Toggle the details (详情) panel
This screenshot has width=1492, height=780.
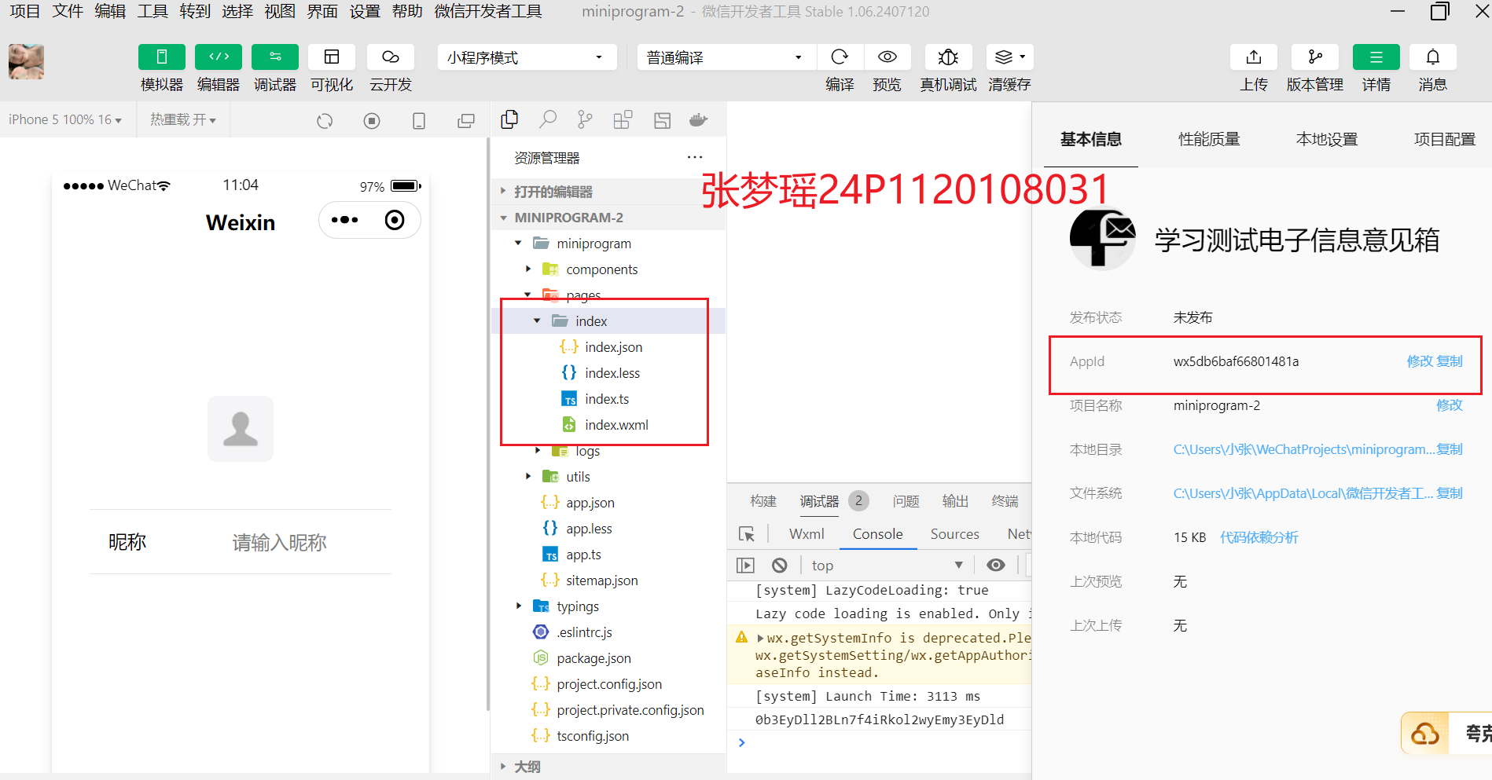pyautogui.click(x=1376, y=57)
